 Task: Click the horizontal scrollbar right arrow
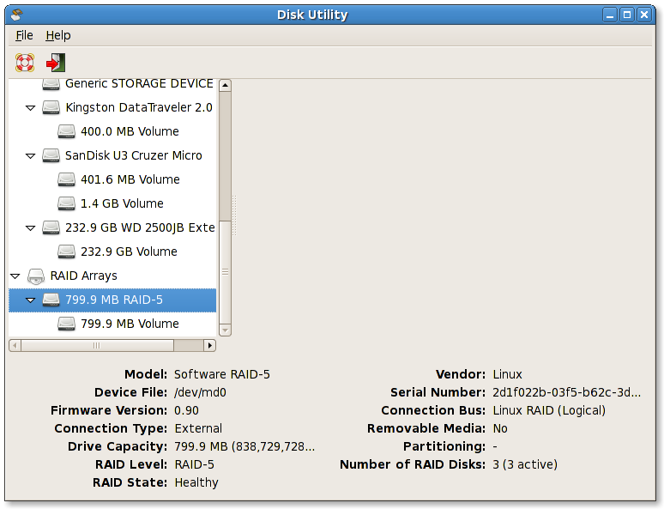tap(209, 346)
